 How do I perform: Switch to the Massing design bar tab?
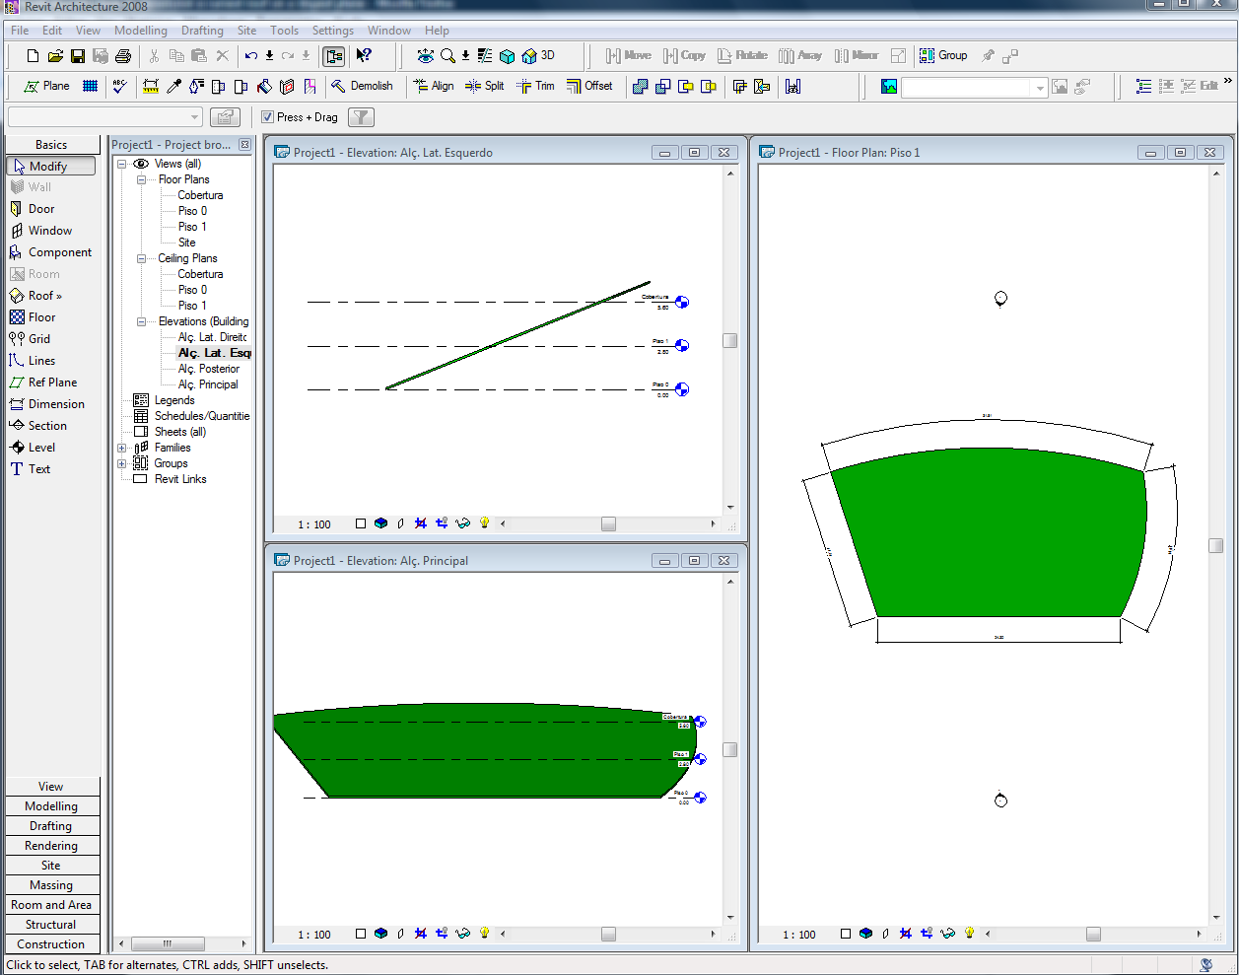pyautogui.click(x=51, y=885)
